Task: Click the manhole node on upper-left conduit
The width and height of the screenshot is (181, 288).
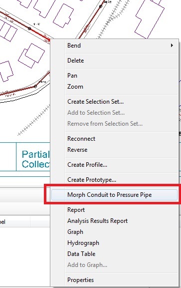Action: click(29, 29)
